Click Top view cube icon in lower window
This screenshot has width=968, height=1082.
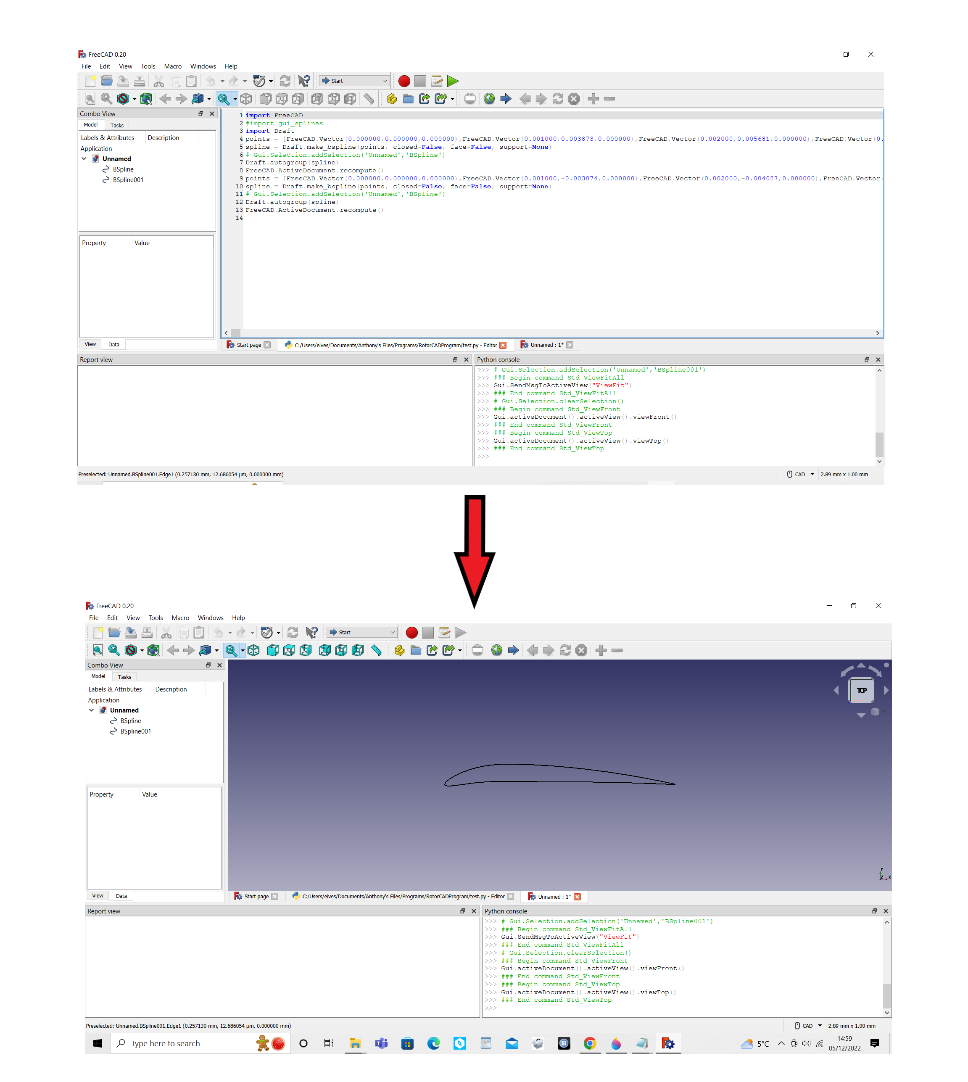tap(289, 650)
